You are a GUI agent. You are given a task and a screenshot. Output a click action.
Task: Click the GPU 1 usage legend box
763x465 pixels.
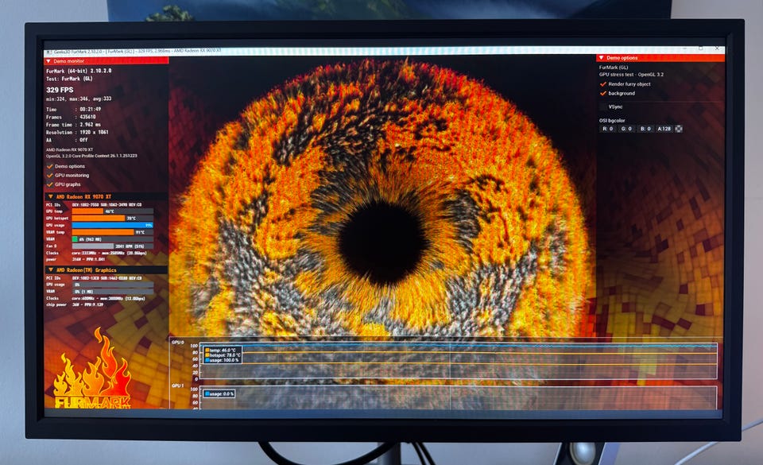(x=219, y=393)
